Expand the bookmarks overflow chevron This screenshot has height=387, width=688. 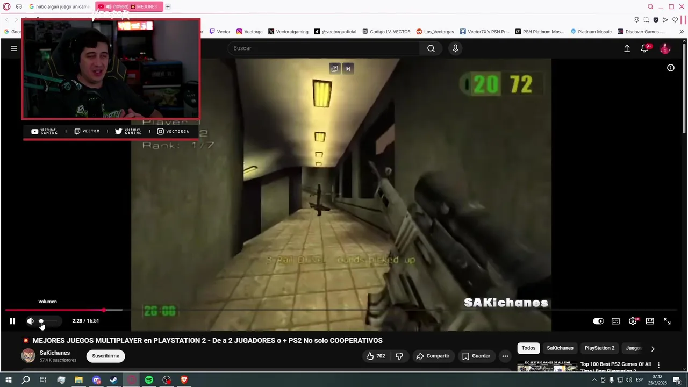click(x=682, y=32)
